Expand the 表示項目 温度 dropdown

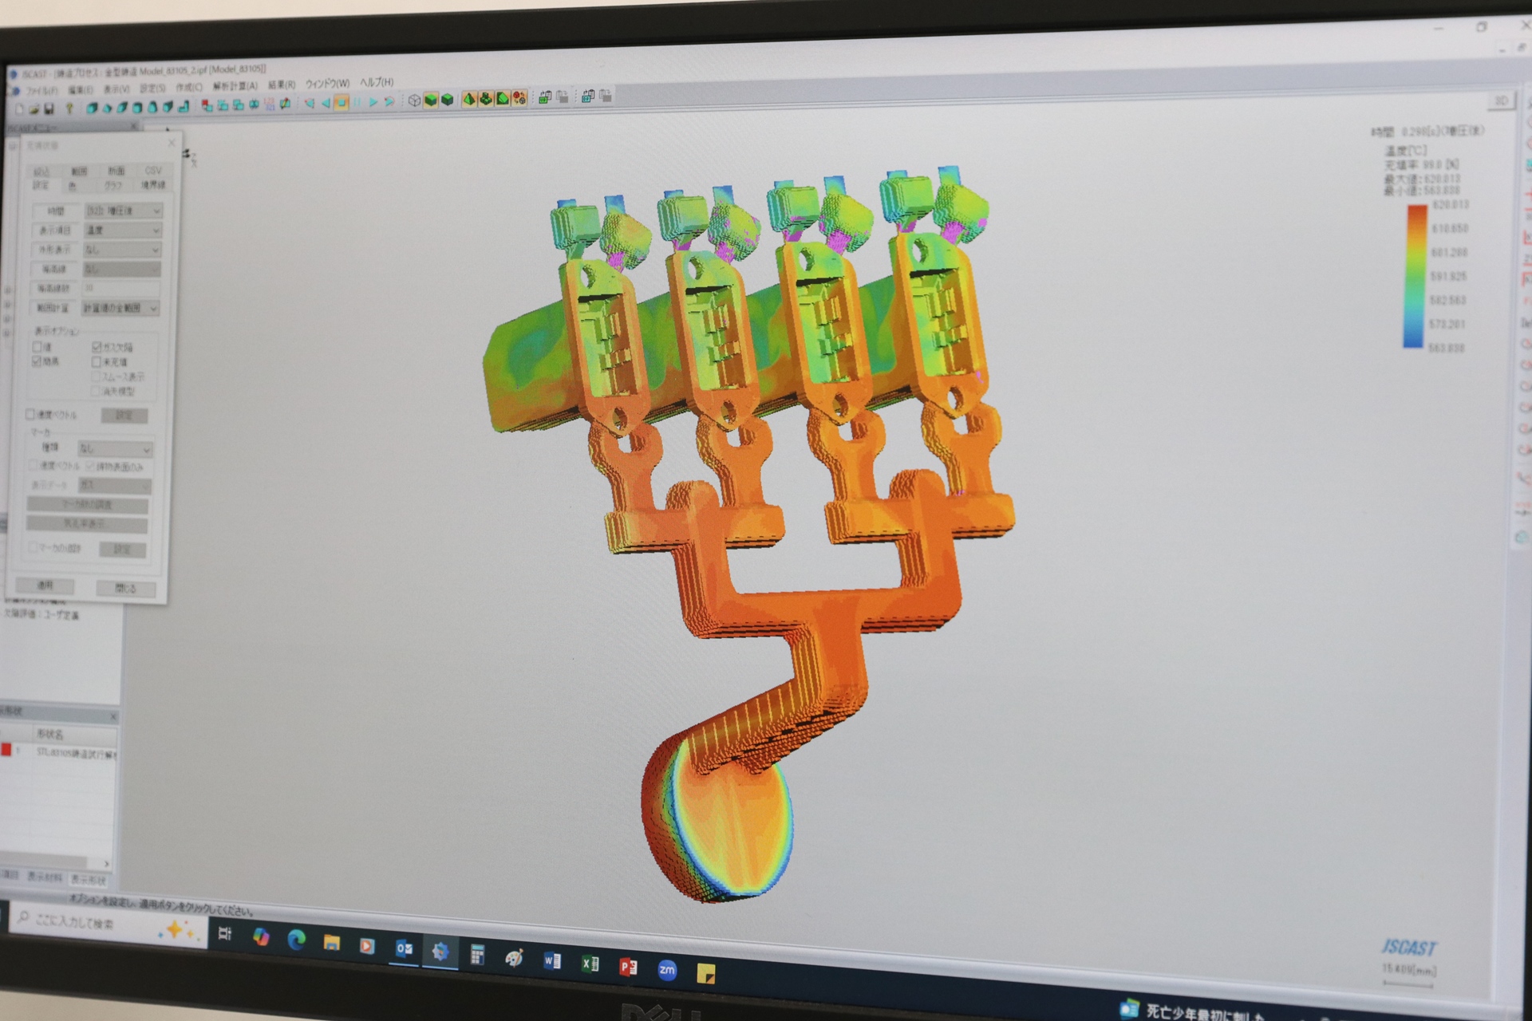click(x=124, y=231)
